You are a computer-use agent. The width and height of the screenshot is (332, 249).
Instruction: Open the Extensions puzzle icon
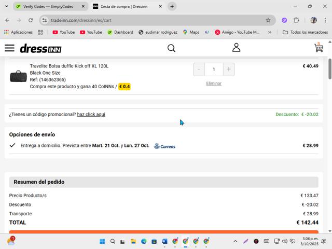[x=296, y=20]
